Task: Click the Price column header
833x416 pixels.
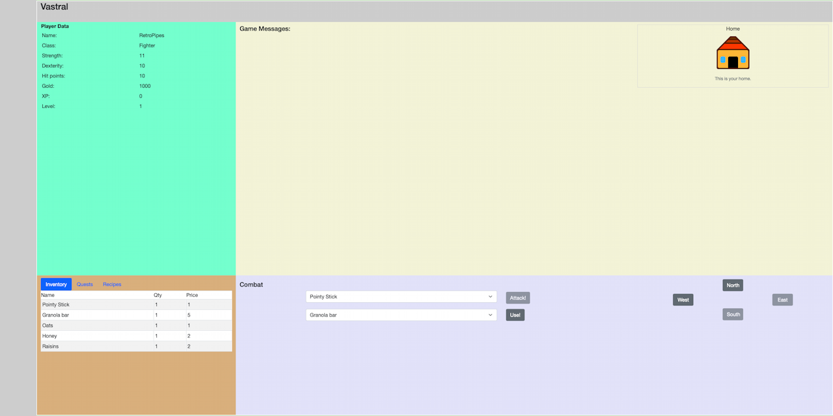Action: (192, 295)
